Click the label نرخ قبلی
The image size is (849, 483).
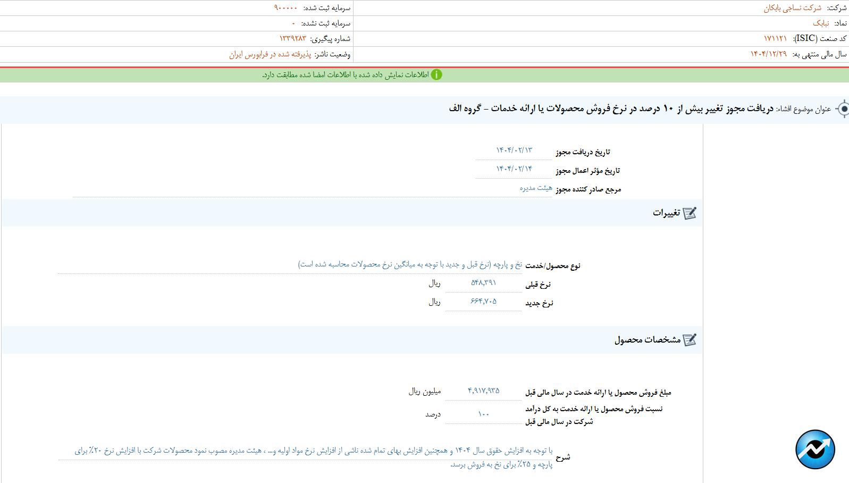point(539,285)
